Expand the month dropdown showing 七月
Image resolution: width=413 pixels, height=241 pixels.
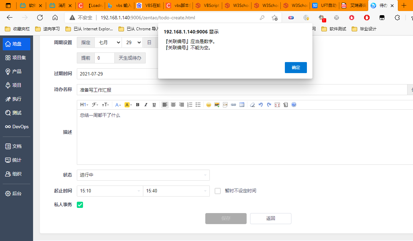tap(108, 42)
